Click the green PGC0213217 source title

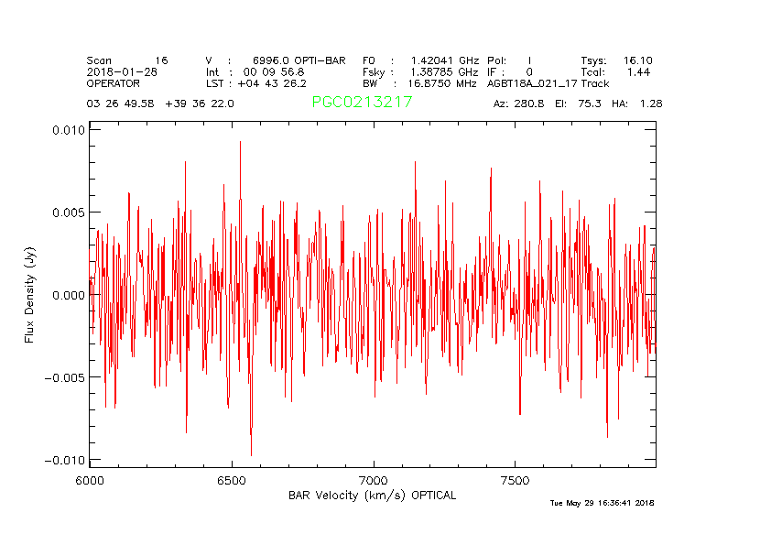coord(362,103)
